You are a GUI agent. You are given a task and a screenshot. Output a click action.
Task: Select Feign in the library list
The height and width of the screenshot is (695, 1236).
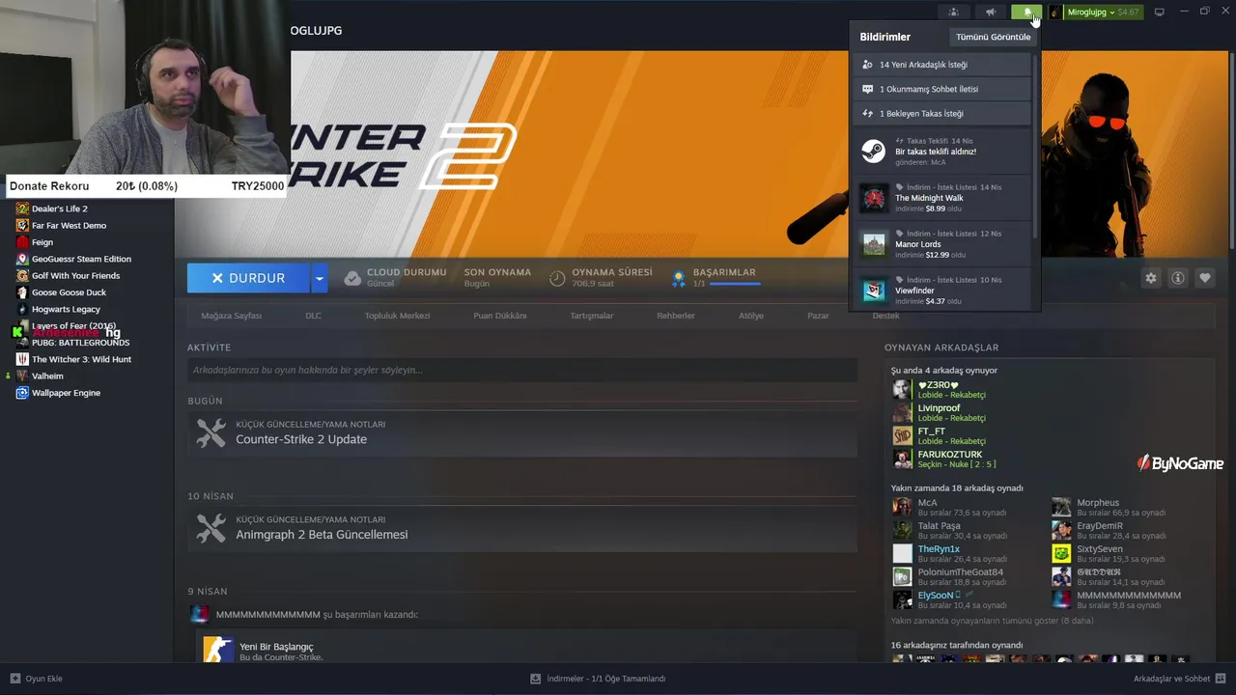(42, 242)
